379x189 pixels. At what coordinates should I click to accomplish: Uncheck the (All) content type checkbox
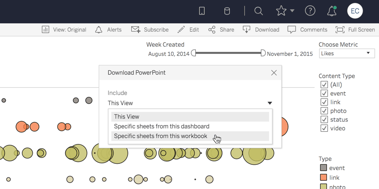click(x=324, y=85)
